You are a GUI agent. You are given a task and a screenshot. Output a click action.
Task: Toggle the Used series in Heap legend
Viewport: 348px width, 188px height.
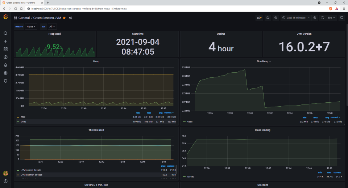[x=24, y=121]
